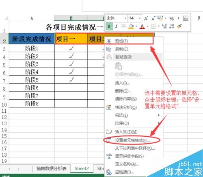Click the format cells icon beside 设置单元格格式
This screenshot has height=177, width=203.
109,140
